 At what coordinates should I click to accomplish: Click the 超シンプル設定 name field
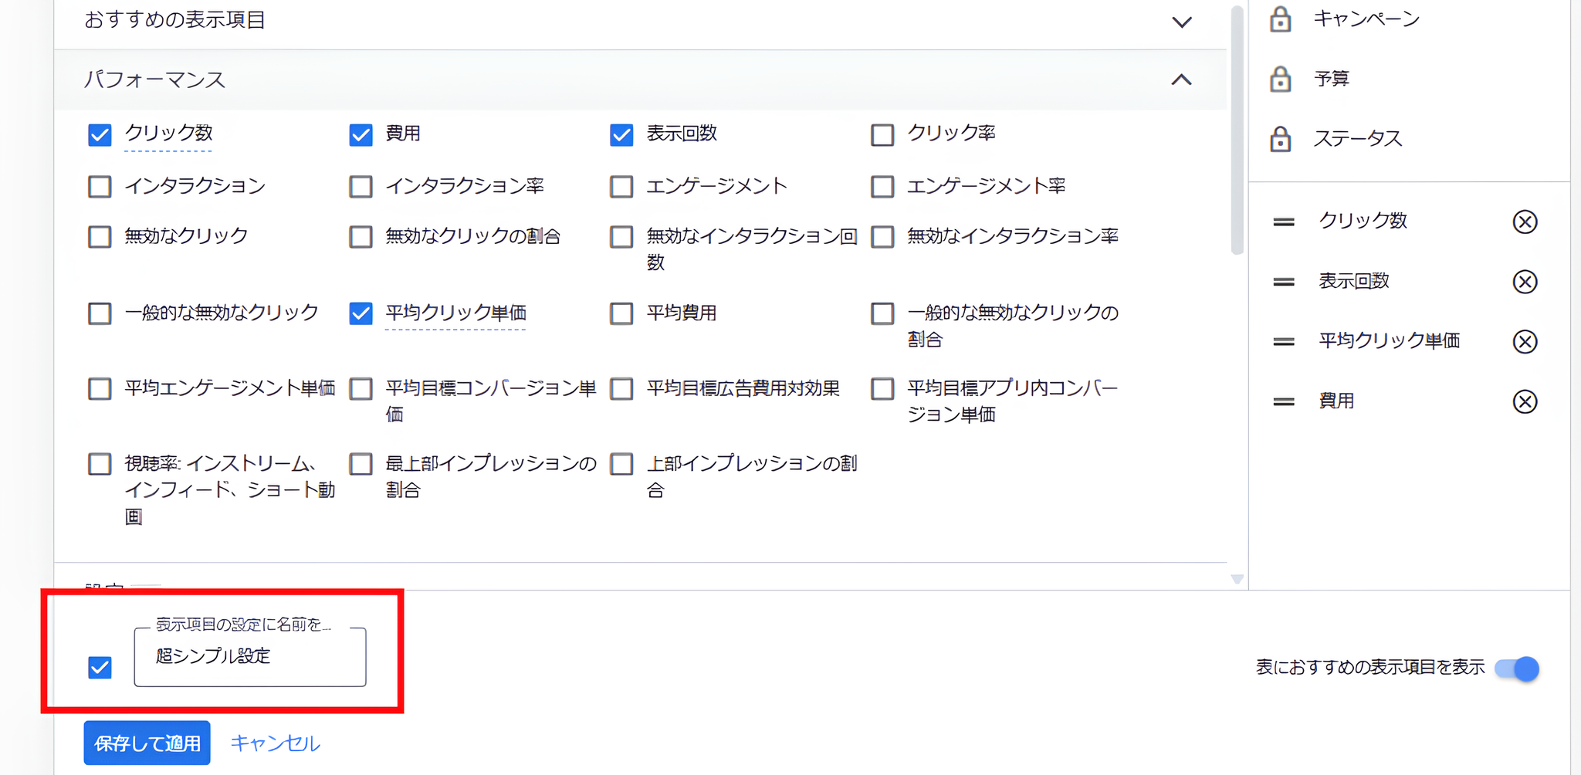pos(249,657)
